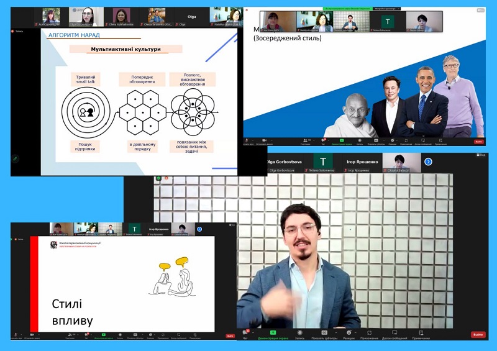Toggle Record in the Стилі впливу window
The image size is (497, 351).
pos(120,336)
